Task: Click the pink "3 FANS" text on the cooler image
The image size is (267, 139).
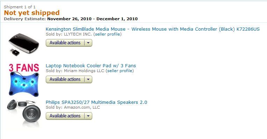Action: coord(24,68)
